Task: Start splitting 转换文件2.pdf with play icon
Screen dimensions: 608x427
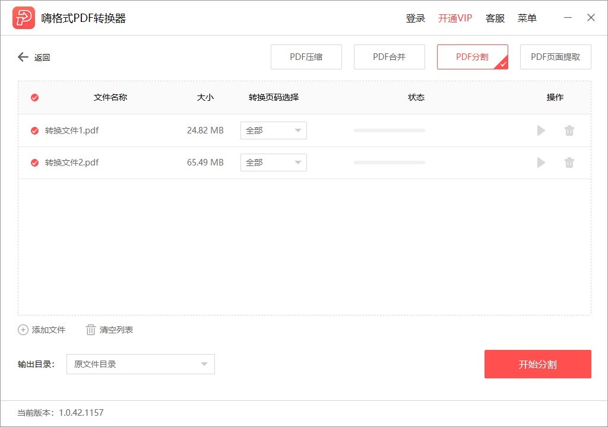Action: [x=541, y=162]
